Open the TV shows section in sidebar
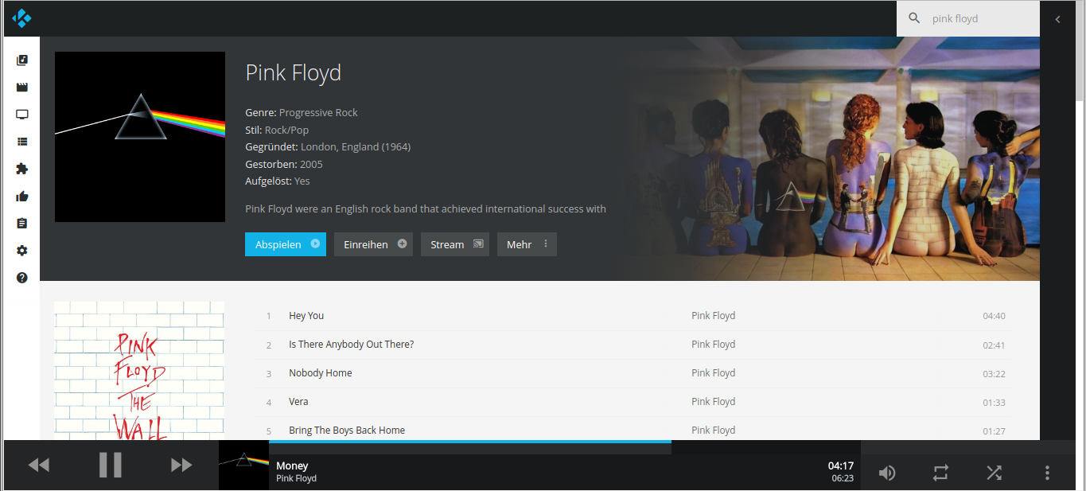This screenshot has width=1086, height=491. tap(22, 115)
